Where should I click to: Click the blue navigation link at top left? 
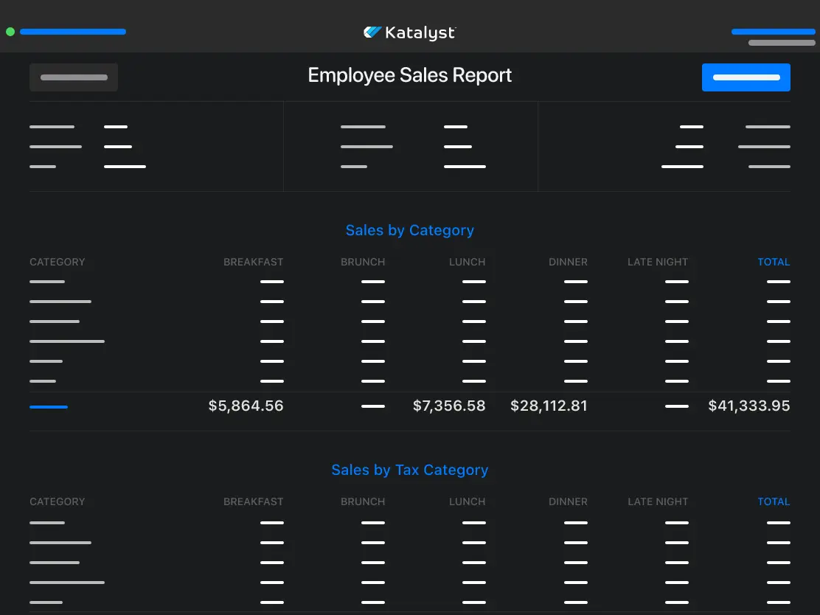[x=73, y=32]
